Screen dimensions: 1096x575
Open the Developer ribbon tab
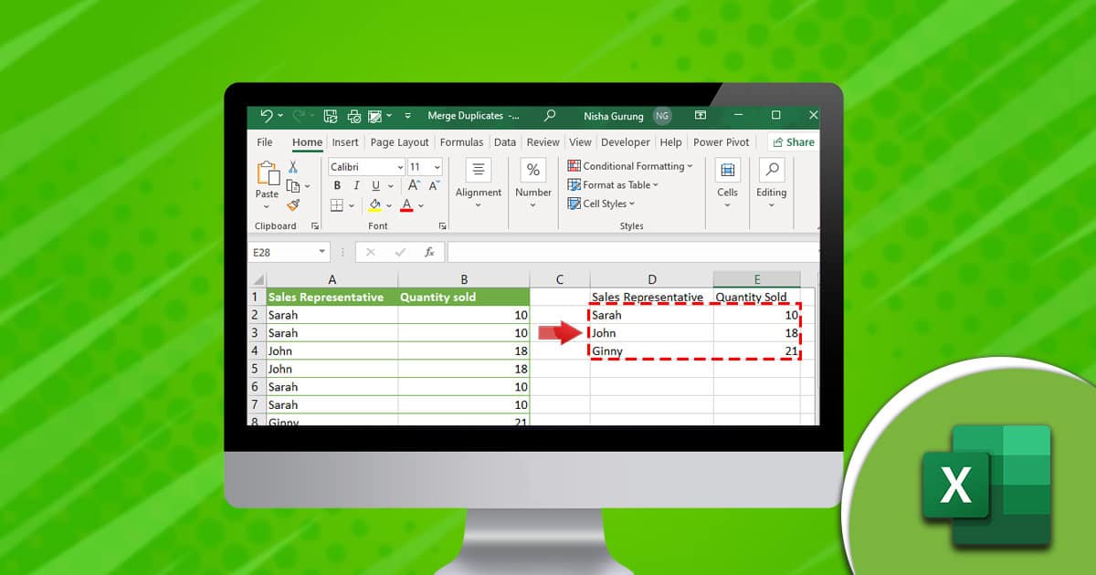[626, 142]
